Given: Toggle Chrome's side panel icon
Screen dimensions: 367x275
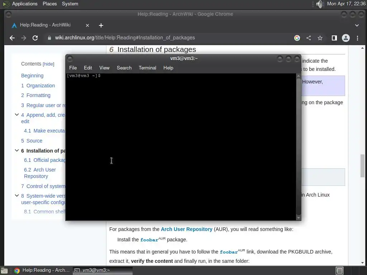Looking at the screenshot, I should (x=334, y=38).
